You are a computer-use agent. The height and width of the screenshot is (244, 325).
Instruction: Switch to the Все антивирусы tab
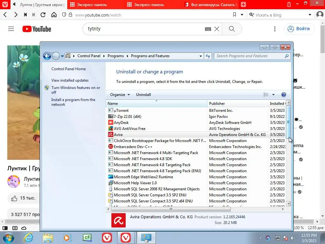pos(210,4)
